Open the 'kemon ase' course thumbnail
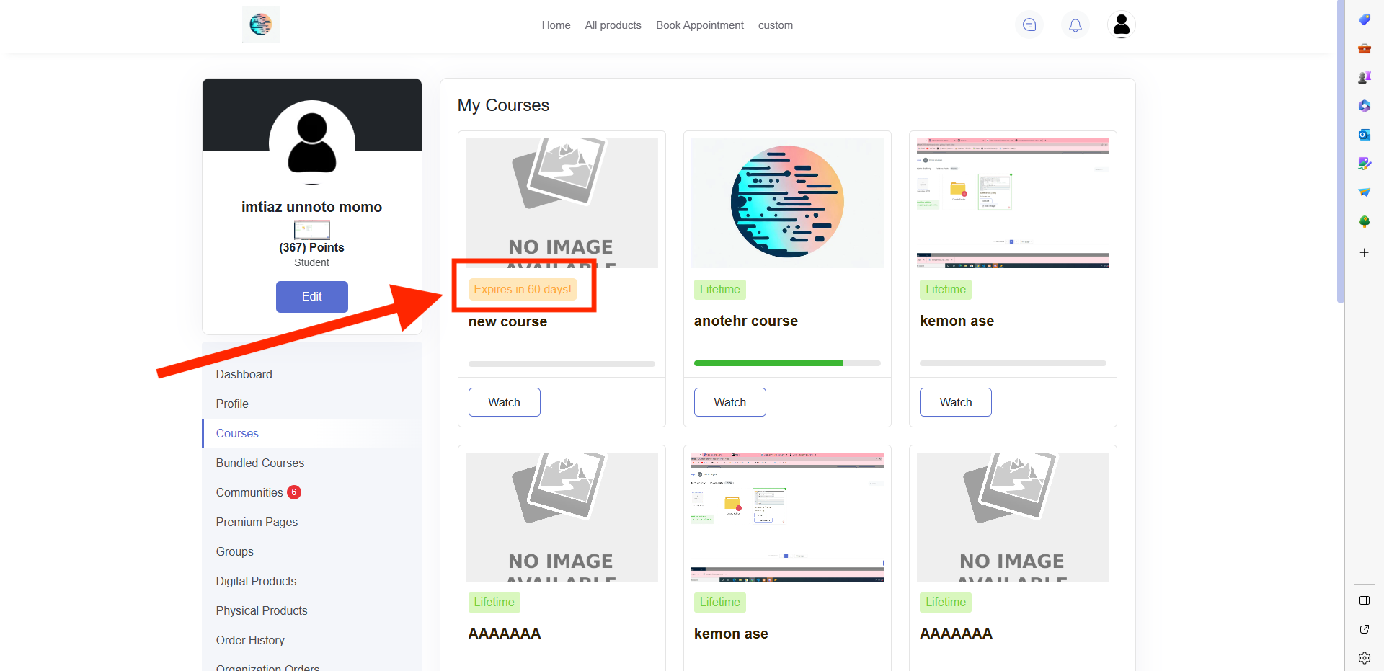The width and height of the screenshot is (1384, 671). [x=1012, y=203]
